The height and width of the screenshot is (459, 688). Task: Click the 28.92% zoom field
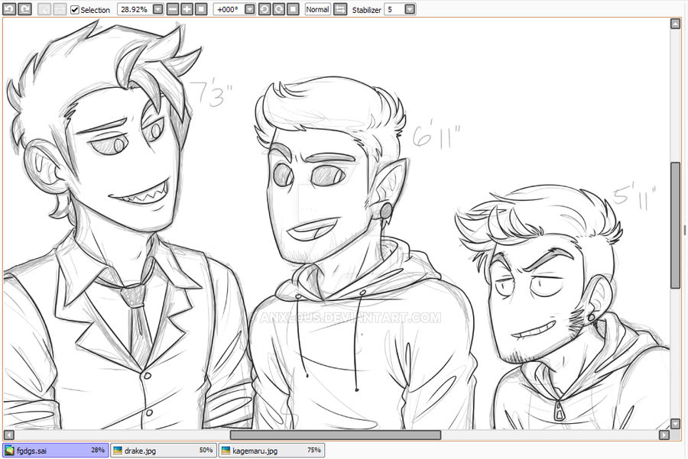(x=135, y=9)
